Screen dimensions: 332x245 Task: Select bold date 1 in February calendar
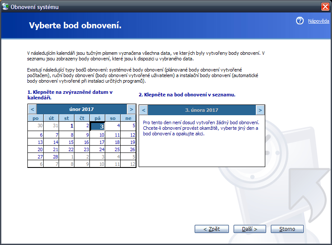[71, 126]
